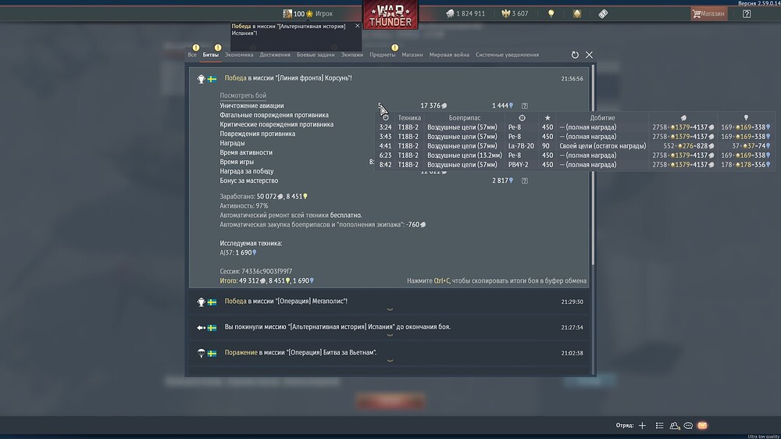The image size is (781, 439).
Task: Click the parachute icon of defeat entry
Action: coord(201,353)
